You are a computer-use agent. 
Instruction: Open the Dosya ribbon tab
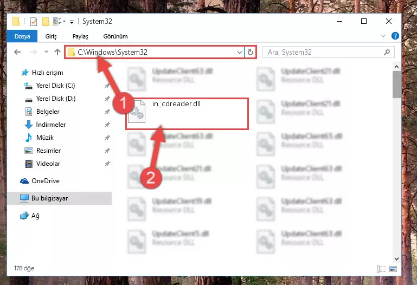tap(22, 36)
